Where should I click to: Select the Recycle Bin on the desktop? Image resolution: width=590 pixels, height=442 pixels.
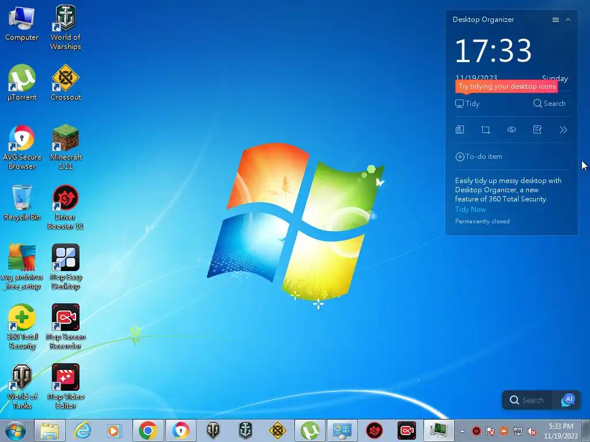coord(22,203)
